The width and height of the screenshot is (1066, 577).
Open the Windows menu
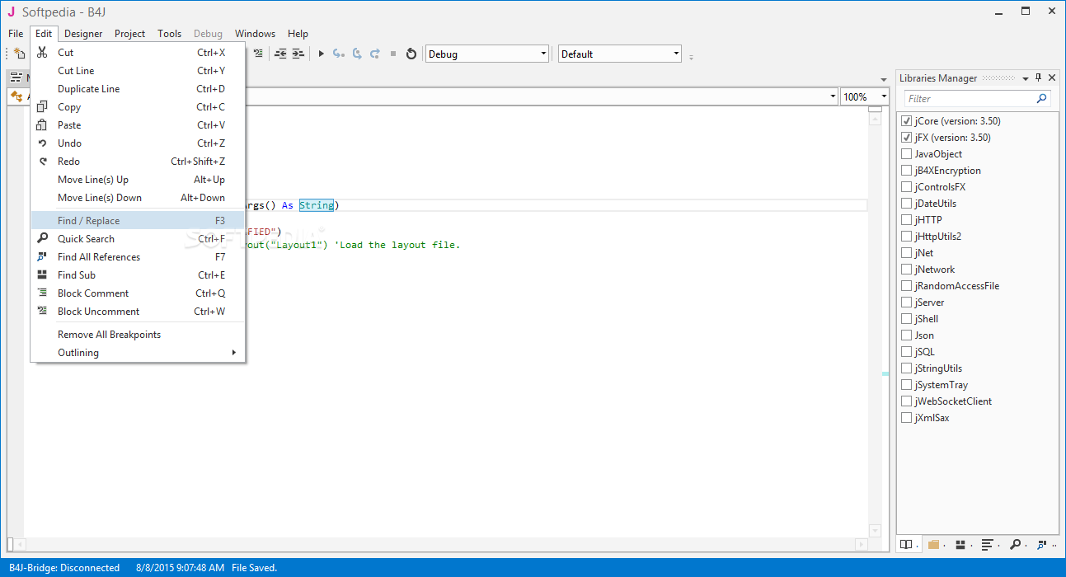click(x=255, y=34)
